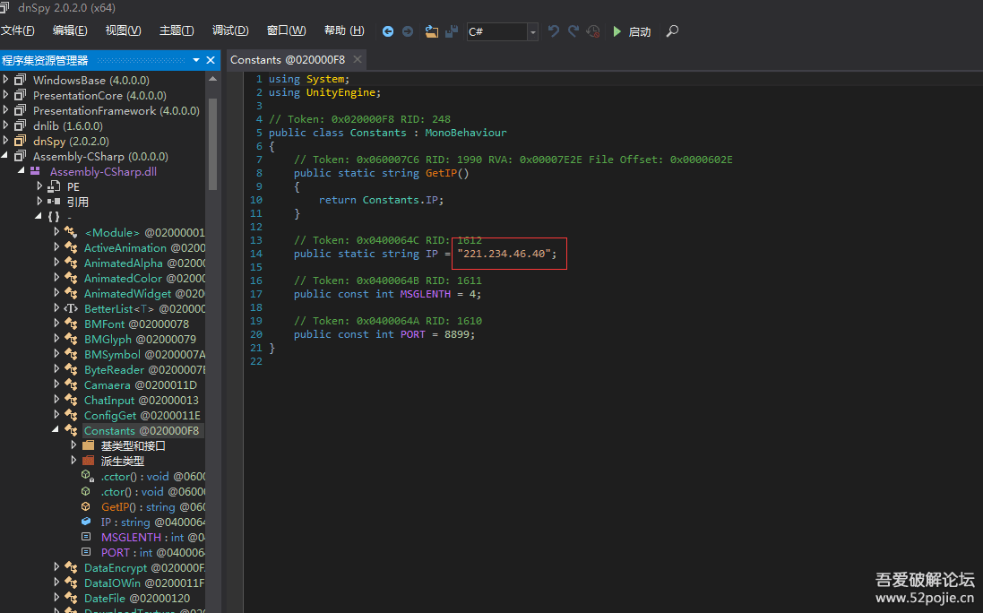Expand the BetterList<T> tree node
This screenshot has width=983, height=613.
56,308
